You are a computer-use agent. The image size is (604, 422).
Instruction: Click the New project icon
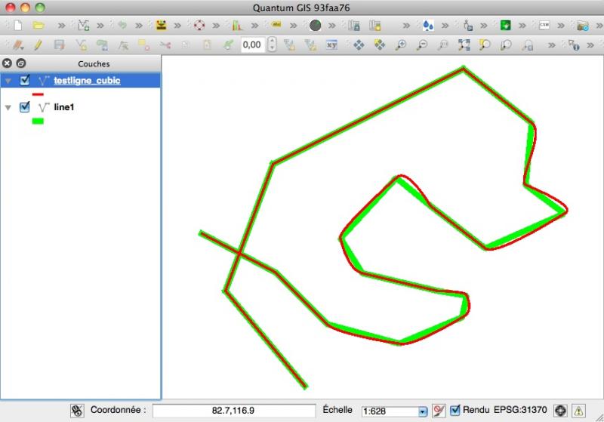[17, 25]
